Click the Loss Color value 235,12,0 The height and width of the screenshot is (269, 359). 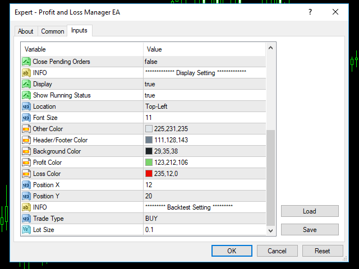pyautogui.click(x=166, y=174)
